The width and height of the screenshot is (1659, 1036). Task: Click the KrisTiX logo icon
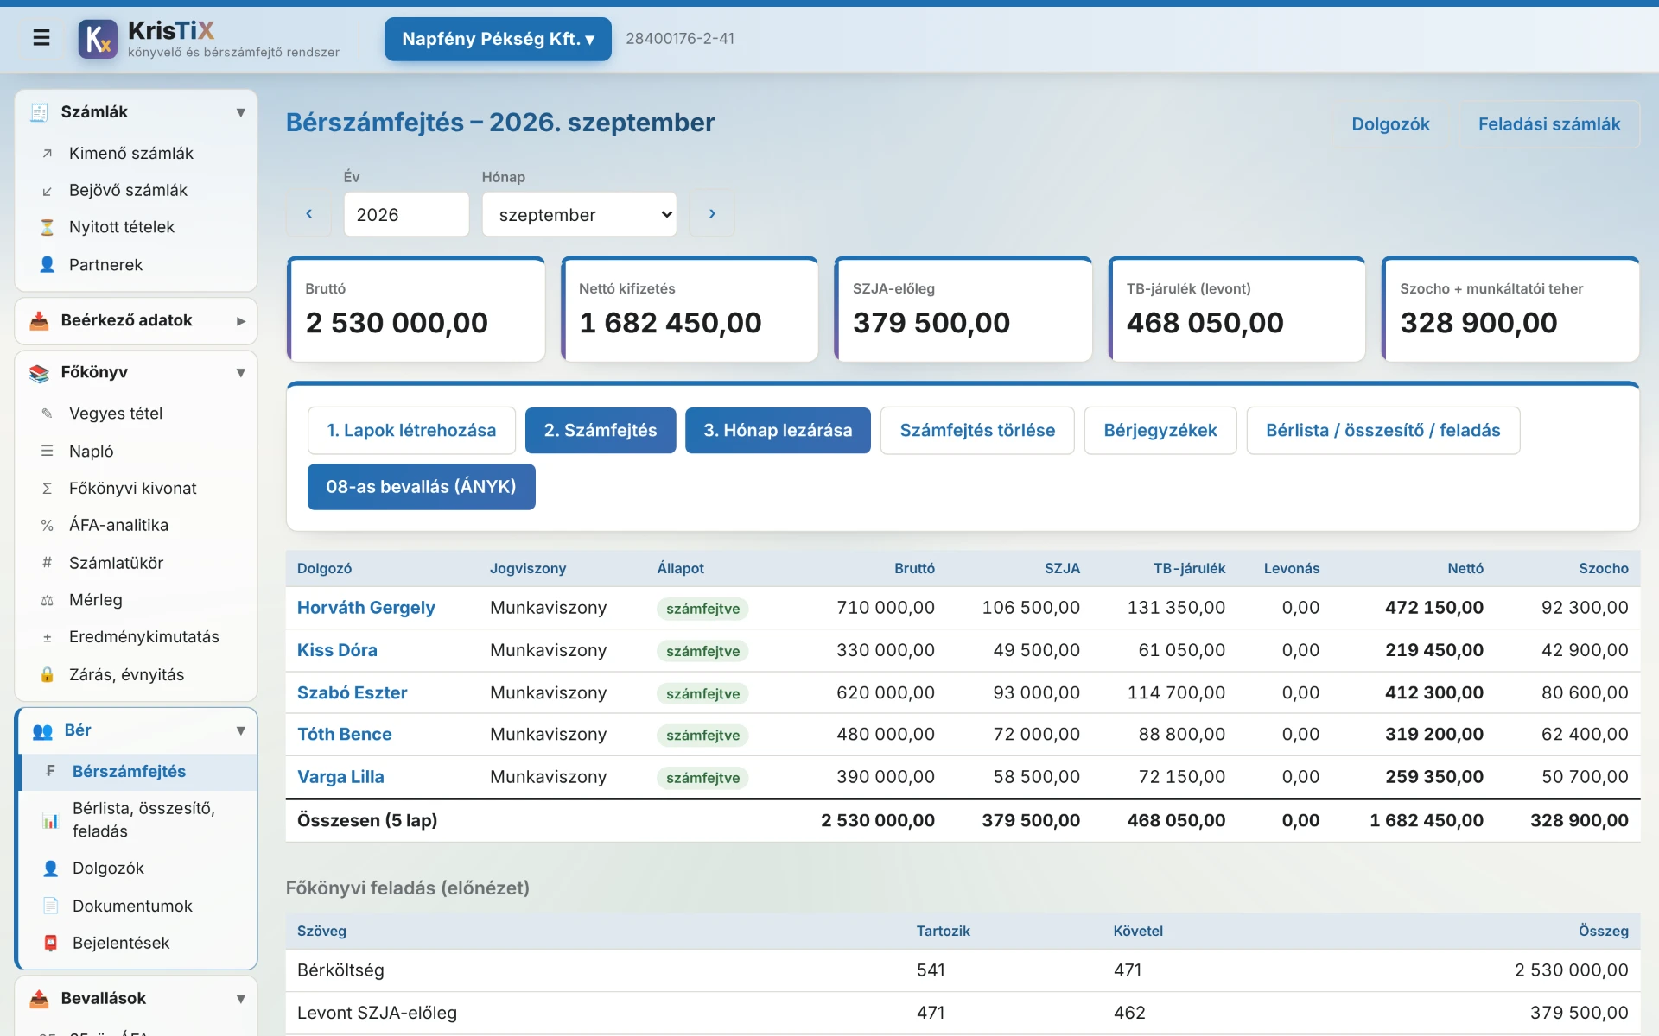click(98, 39)
